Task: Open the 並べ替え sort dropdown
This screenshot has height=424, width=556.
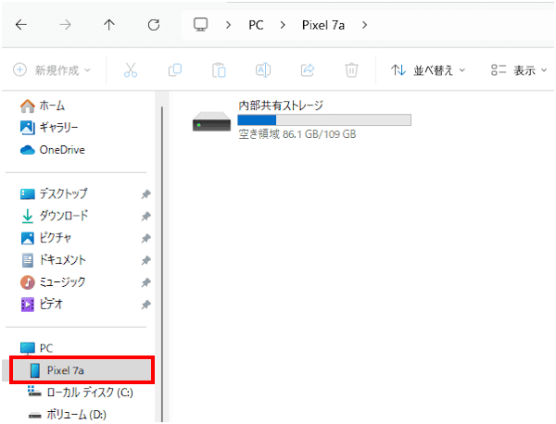Action: tap(428, 70)
